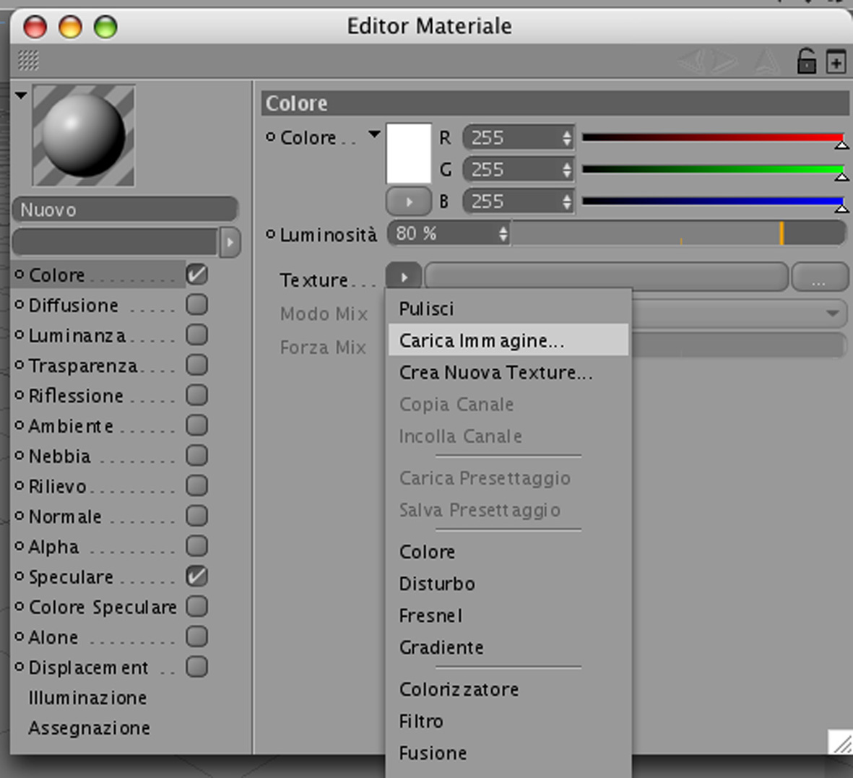This screenshot has width=853, height=778.
Task: Click the lock icon in the editor toolbar
Action: 806,61
